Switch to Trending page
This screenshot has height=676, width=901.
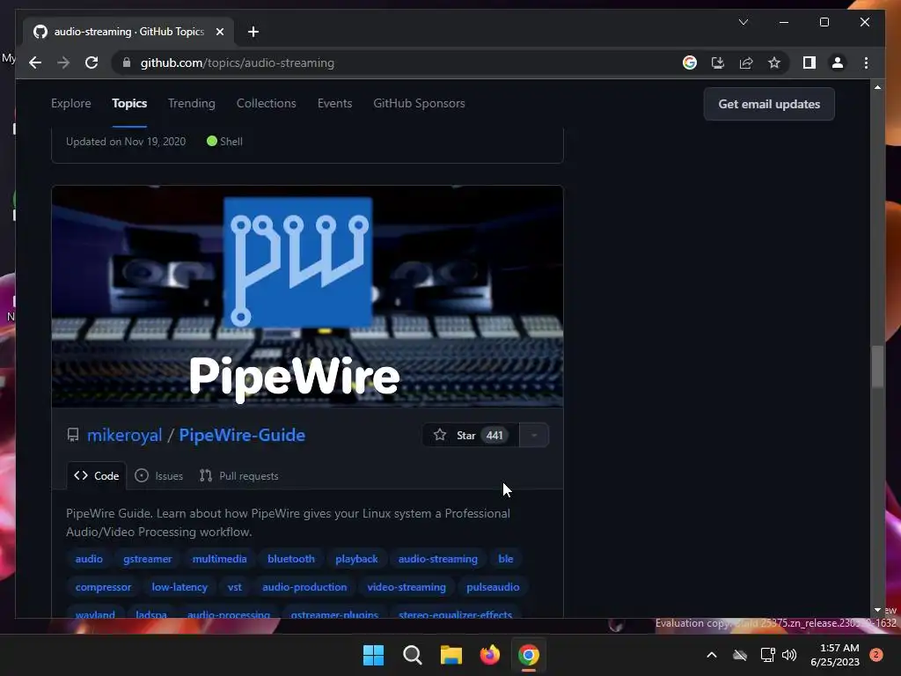click(x=191, y=104)
